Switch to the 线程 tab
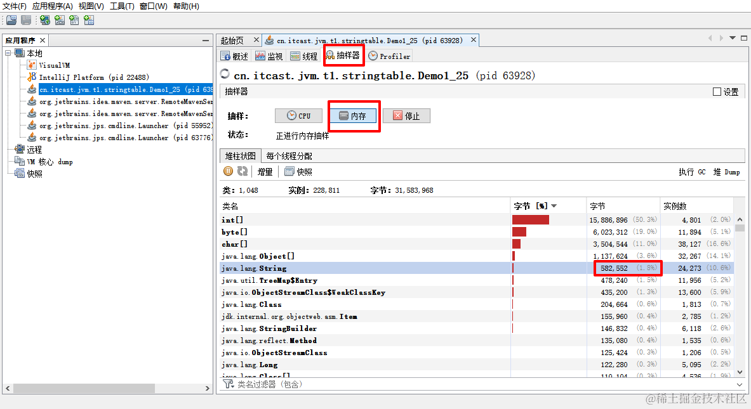 click(x=304, y=56)
